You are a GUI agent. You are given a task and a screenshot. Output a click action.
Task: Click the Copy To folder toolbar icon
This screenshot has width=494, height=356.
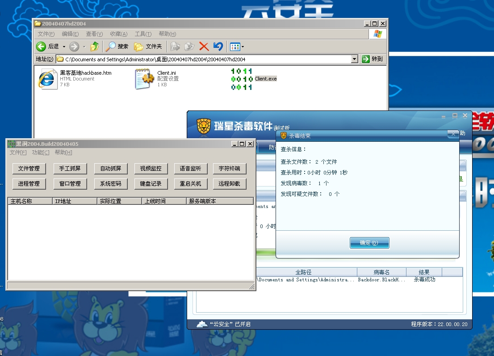click(x=189, y=47)
